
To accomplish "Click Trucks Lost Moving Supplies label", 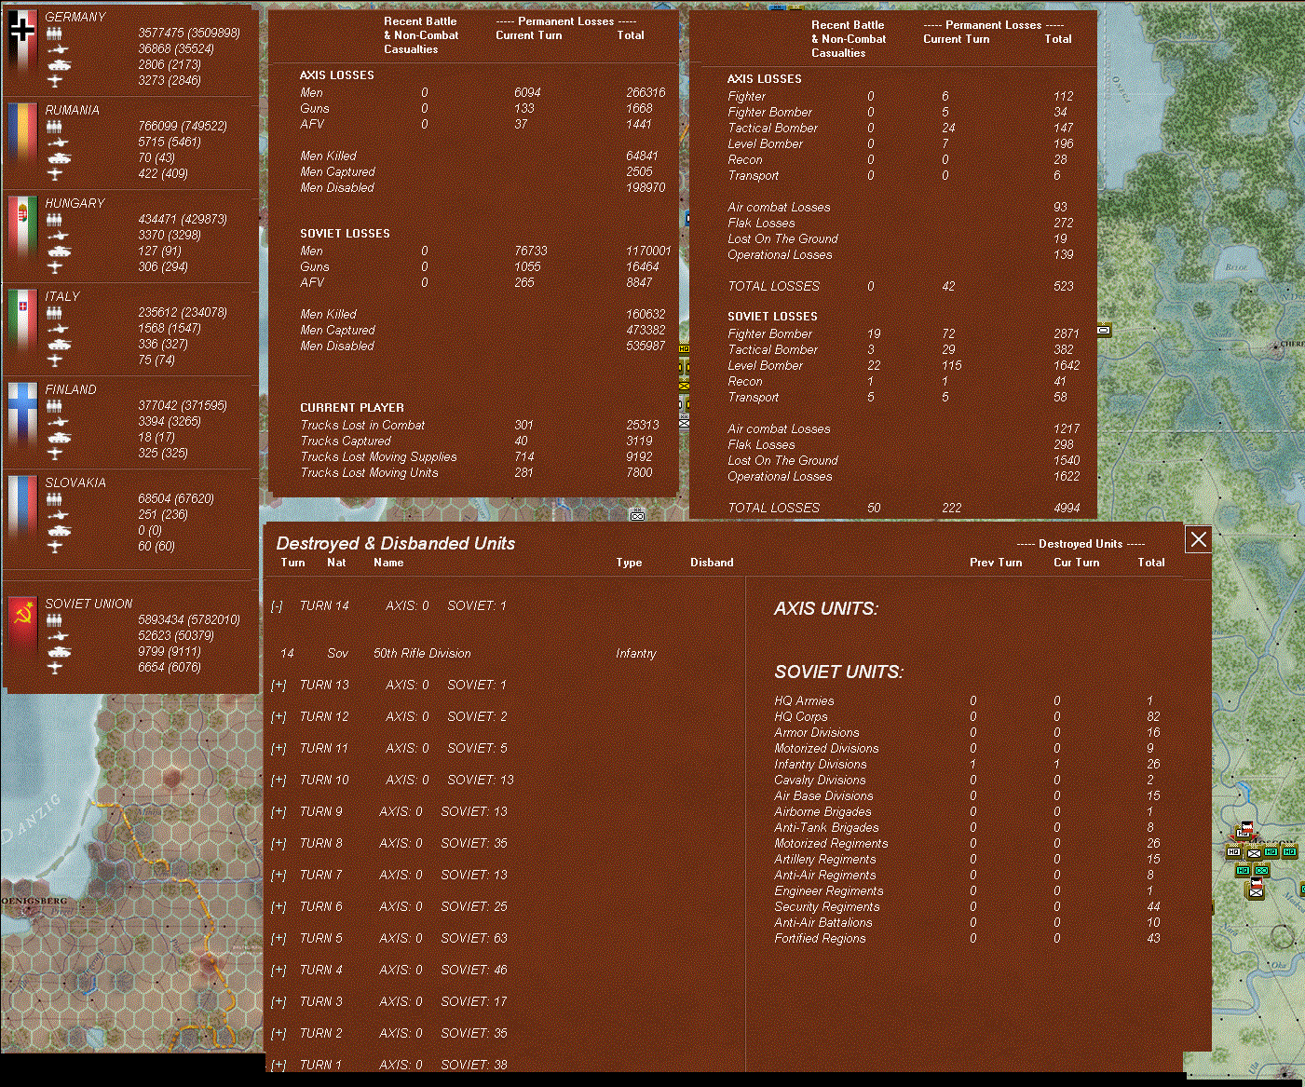I will coord(378,457).
